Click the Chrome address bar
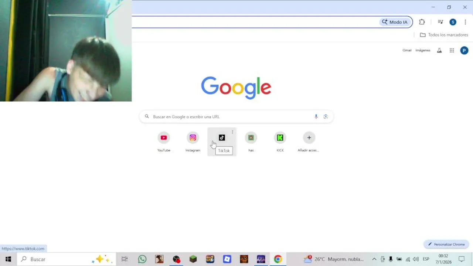473x266 pixels. [255, 22]
